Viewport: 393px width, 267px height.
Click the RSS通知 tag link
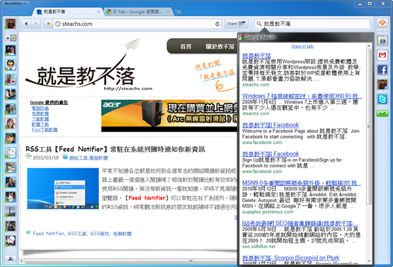pos(100,234)
